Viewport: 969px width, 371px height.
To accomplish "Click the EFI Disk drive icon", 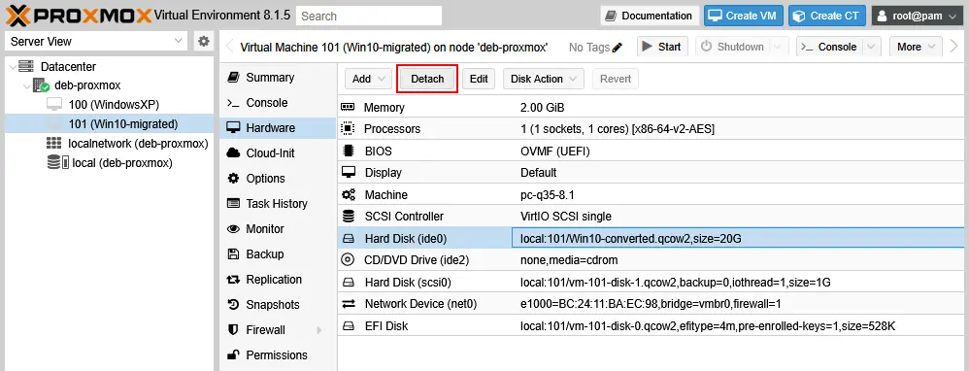I will (x=349, y=326).
